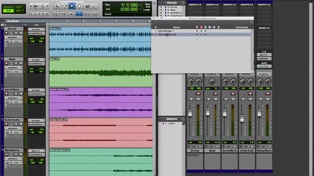Viewport: 314px width, 176px height.
Task: Adjust Bass channel volume fader
Action: 208,112
